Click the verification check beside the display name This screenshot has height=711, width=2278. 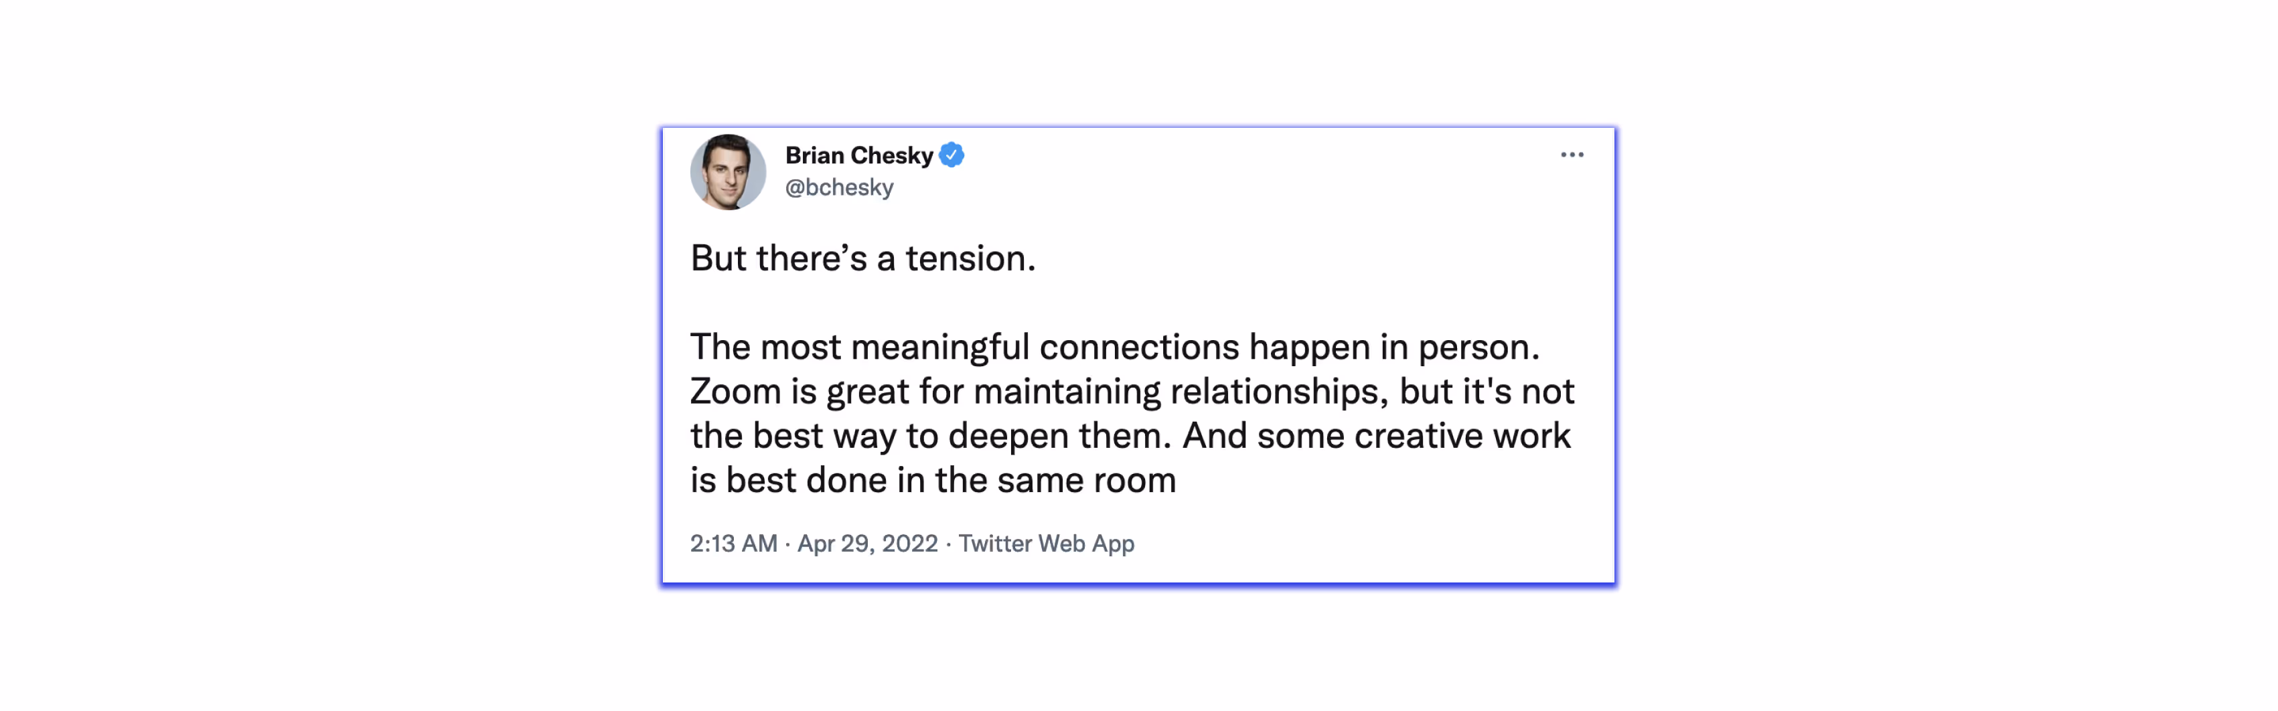952,154
